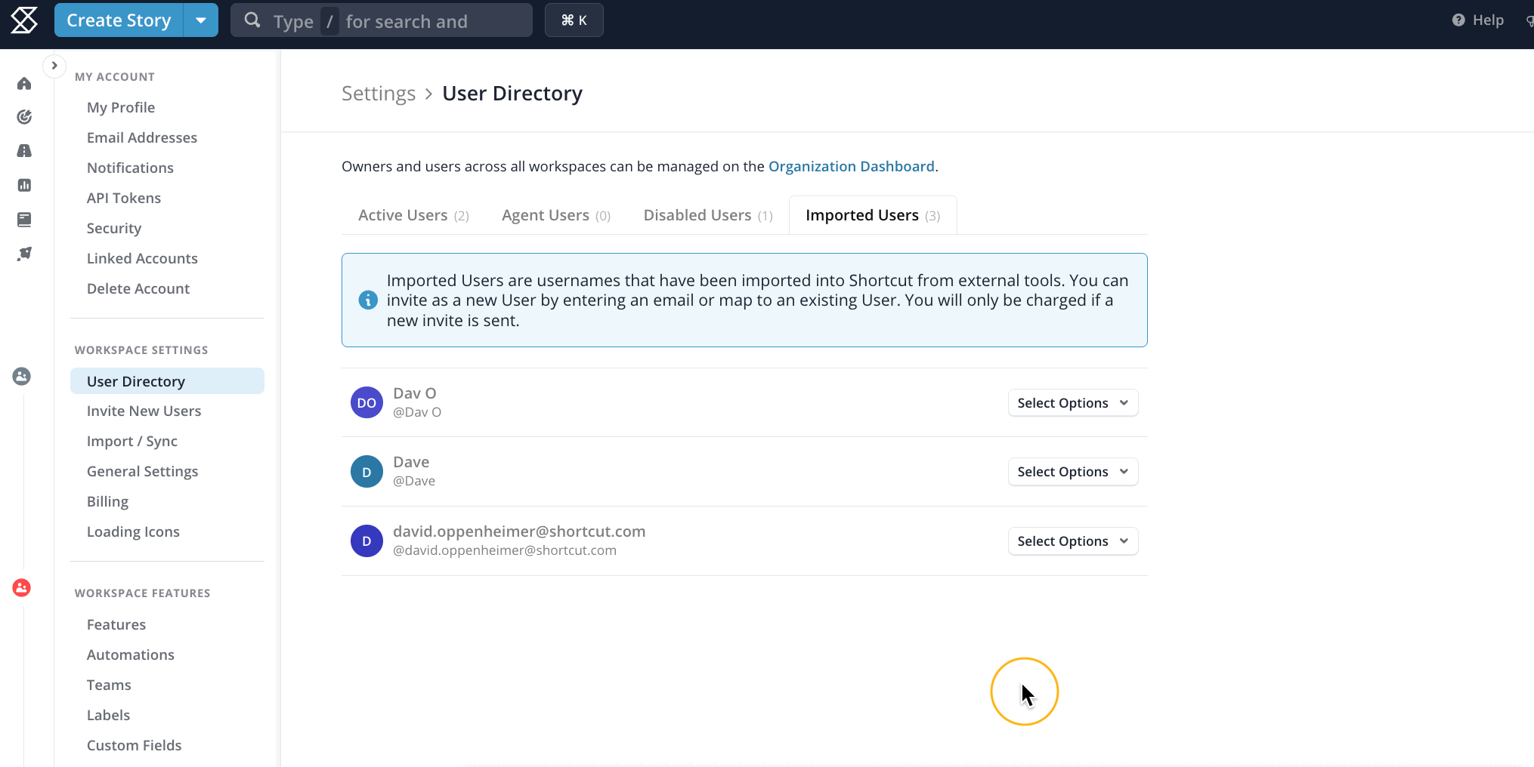Open the Create Story dropdown arrow
Viewport: 1534px width, 767px height.
pyautogui.click(x=201, y=20)
